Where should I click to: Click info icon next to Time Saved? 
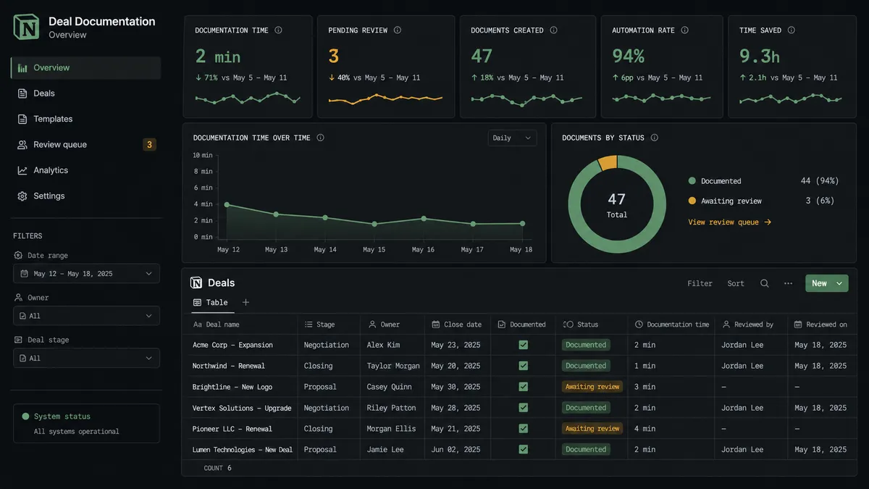coord(792,30)
